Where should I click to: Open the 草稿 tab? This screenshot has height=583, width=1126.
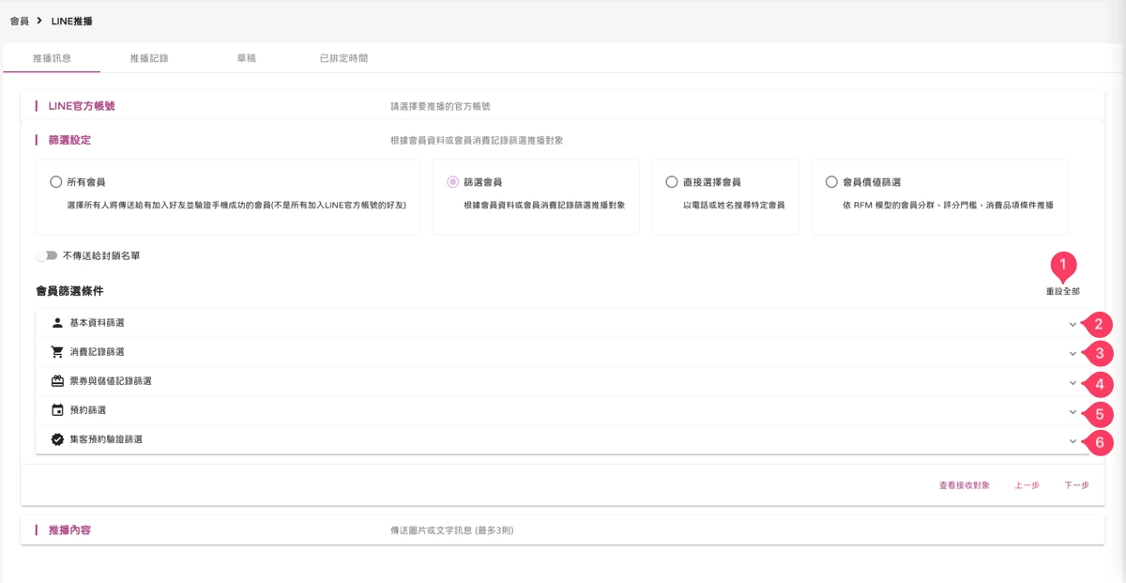coord(246,58)
